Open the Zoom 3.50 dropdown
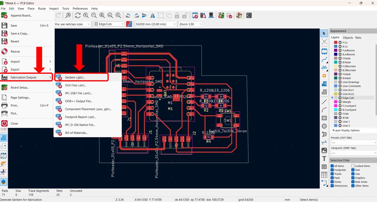Screen dimensions: 377x202 tap(190, 24)
